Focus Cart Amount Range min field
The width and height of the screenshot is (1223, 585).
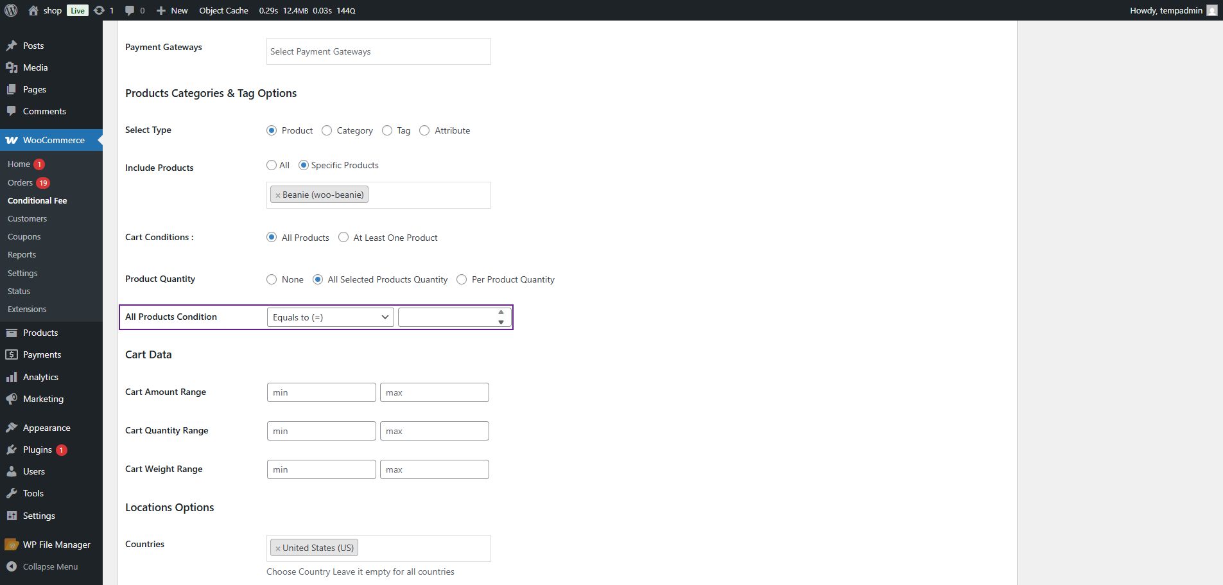tap(322, 392)
